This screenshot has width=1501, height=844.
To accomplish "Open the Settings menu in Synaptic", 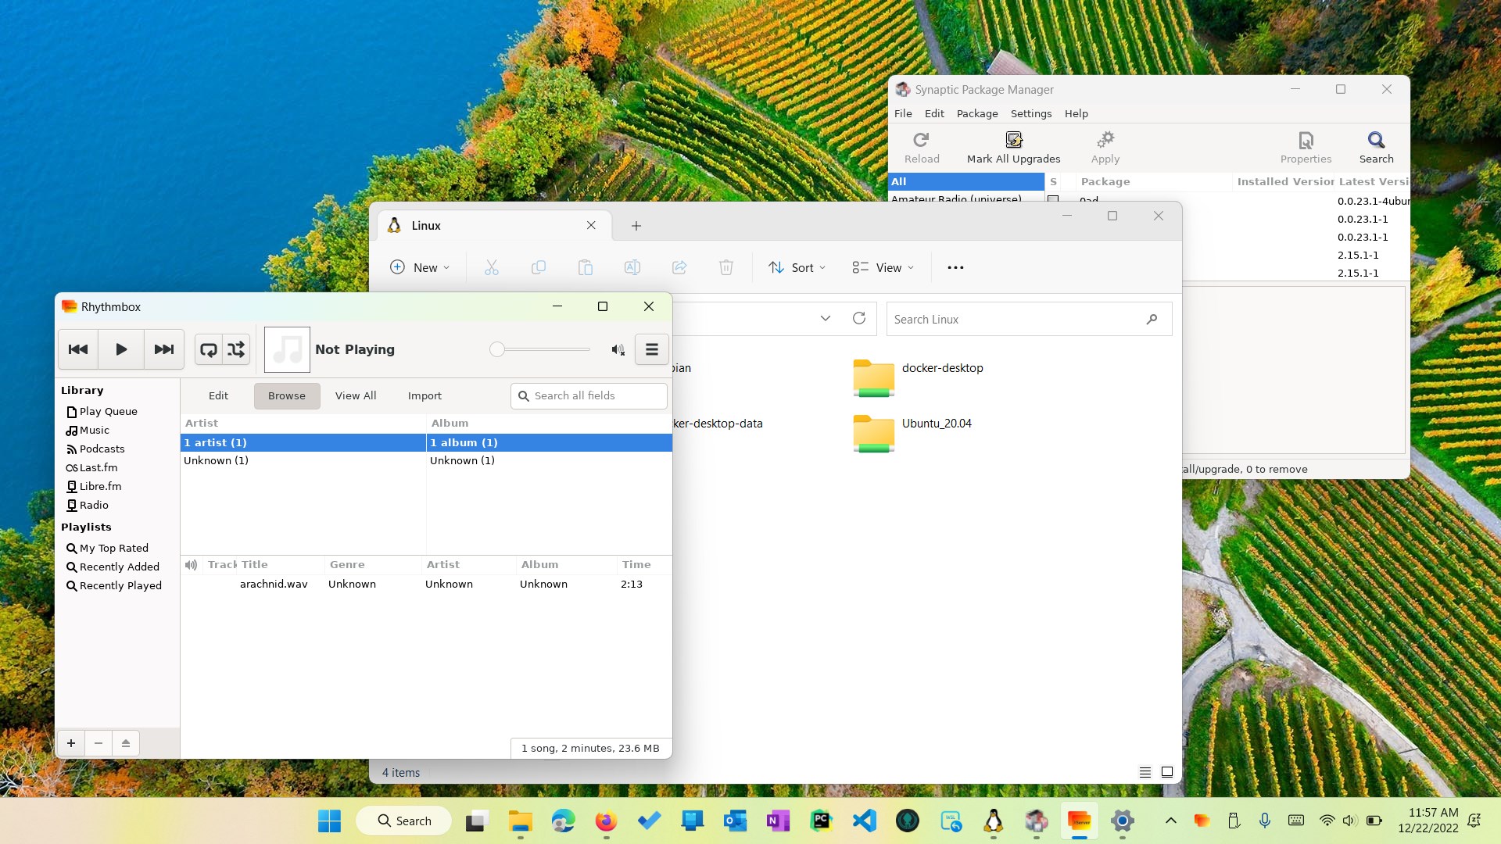I will click(1030, 113).
